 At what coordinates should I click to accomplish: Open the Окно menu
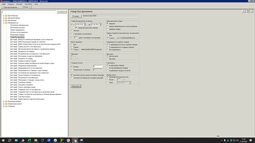pyautogui.click(x=36, y=4)
